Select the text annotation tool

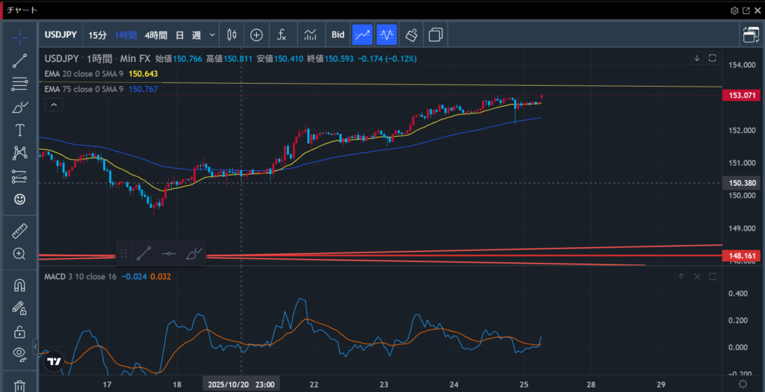pos(20,130)
